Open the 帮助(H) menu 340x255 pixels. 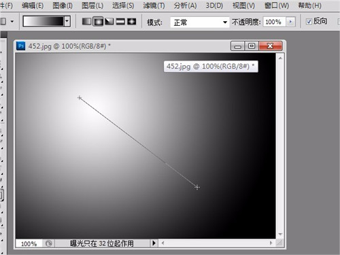[x=309, y=5]
